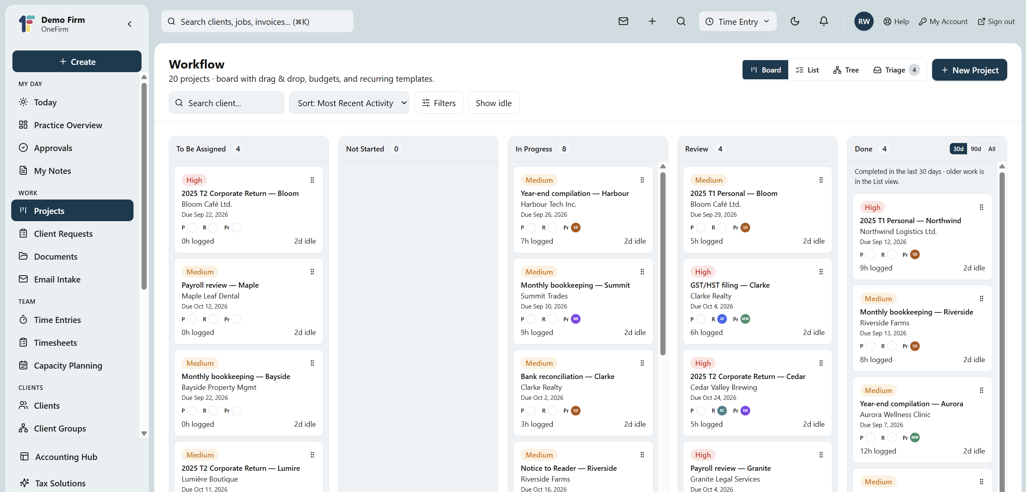
Task: Open menu dots on 2025 T2 Corporate Return — Bloom card
Action: coord(312,180)
